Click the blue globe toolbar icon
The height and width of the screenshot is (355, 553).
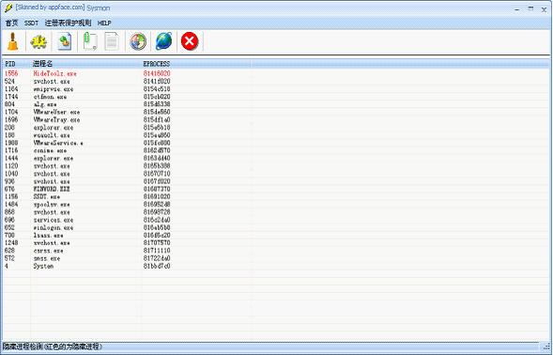(163, 41)
